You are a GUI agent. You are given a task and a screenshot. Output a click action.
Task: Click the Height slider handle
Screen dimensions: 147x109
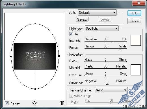(x=111, y=103)
